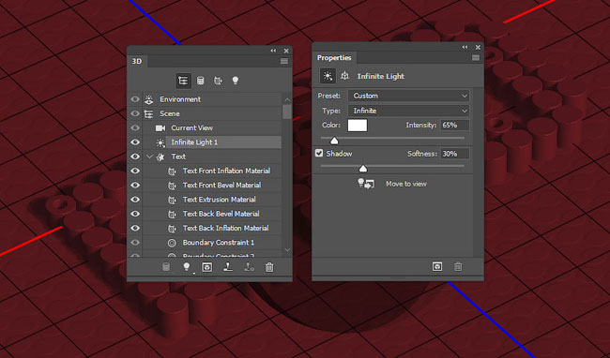Toggle visibility of Scene
610x358 pixels.
tap(135, 113)
